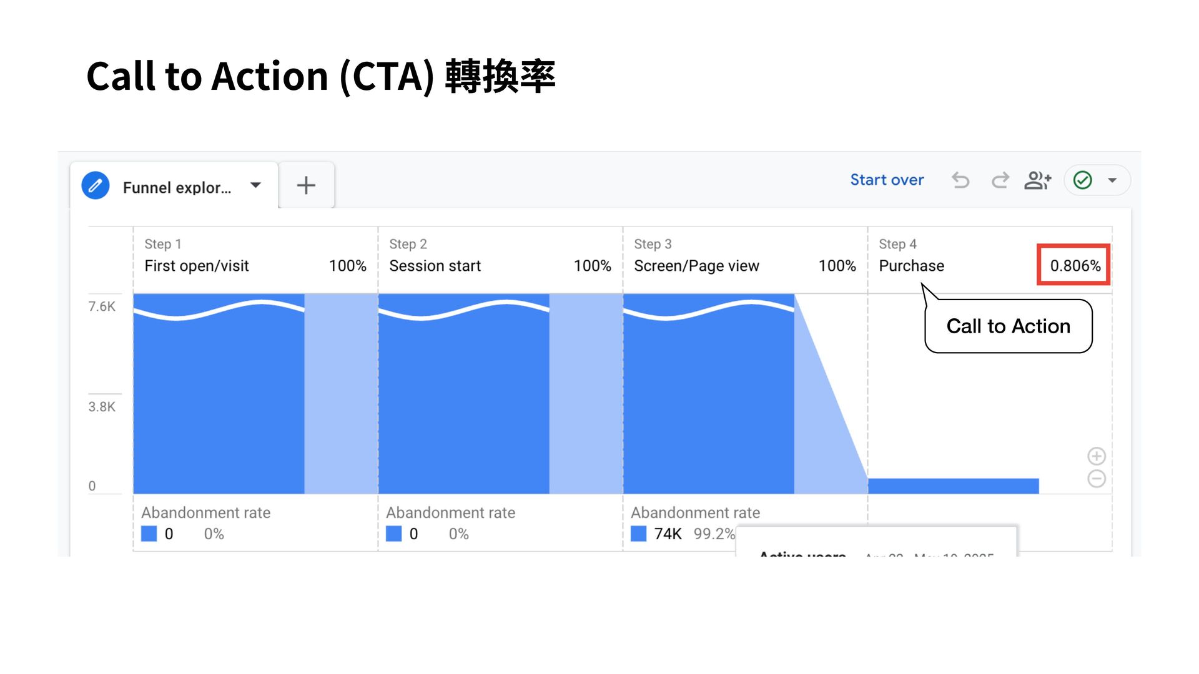1199x674 pixels.
Task: Select the Funnel exploration tab
Action: 177,187
